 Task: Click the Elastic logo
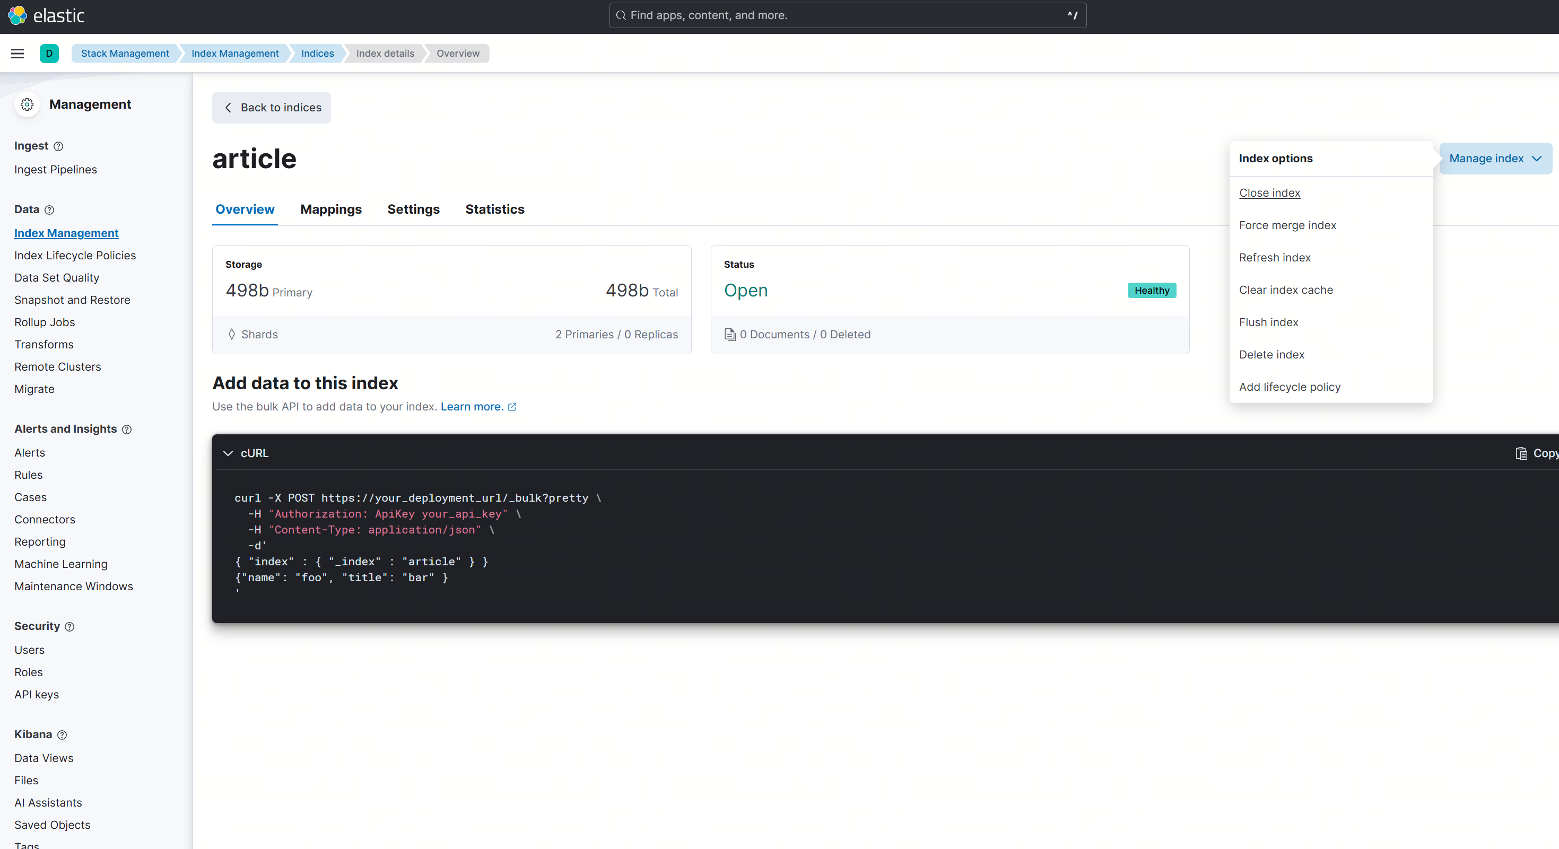[x=46, y=15]
